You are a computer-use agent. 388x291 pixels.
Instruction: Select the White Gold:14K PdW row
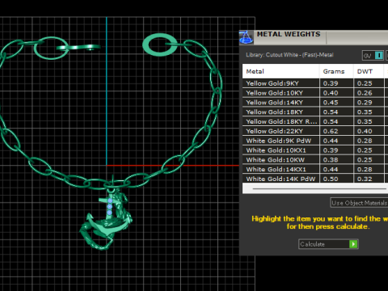315,179
